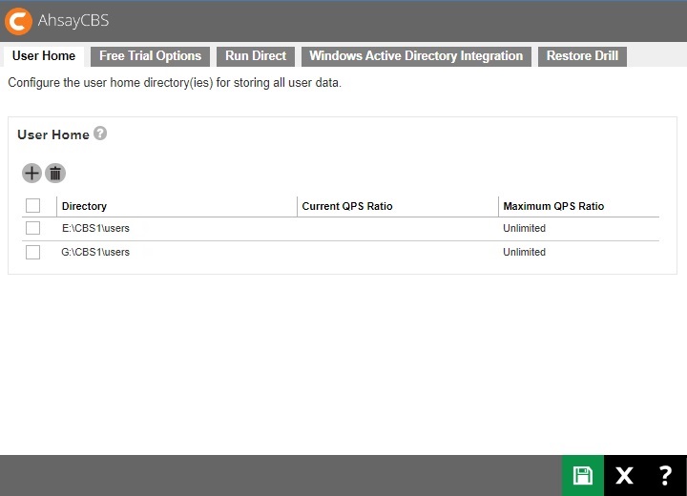Viewport: 687px width, 496px height.
Task: Check the box for G:\CBS1\users
Action: (33, 252)
